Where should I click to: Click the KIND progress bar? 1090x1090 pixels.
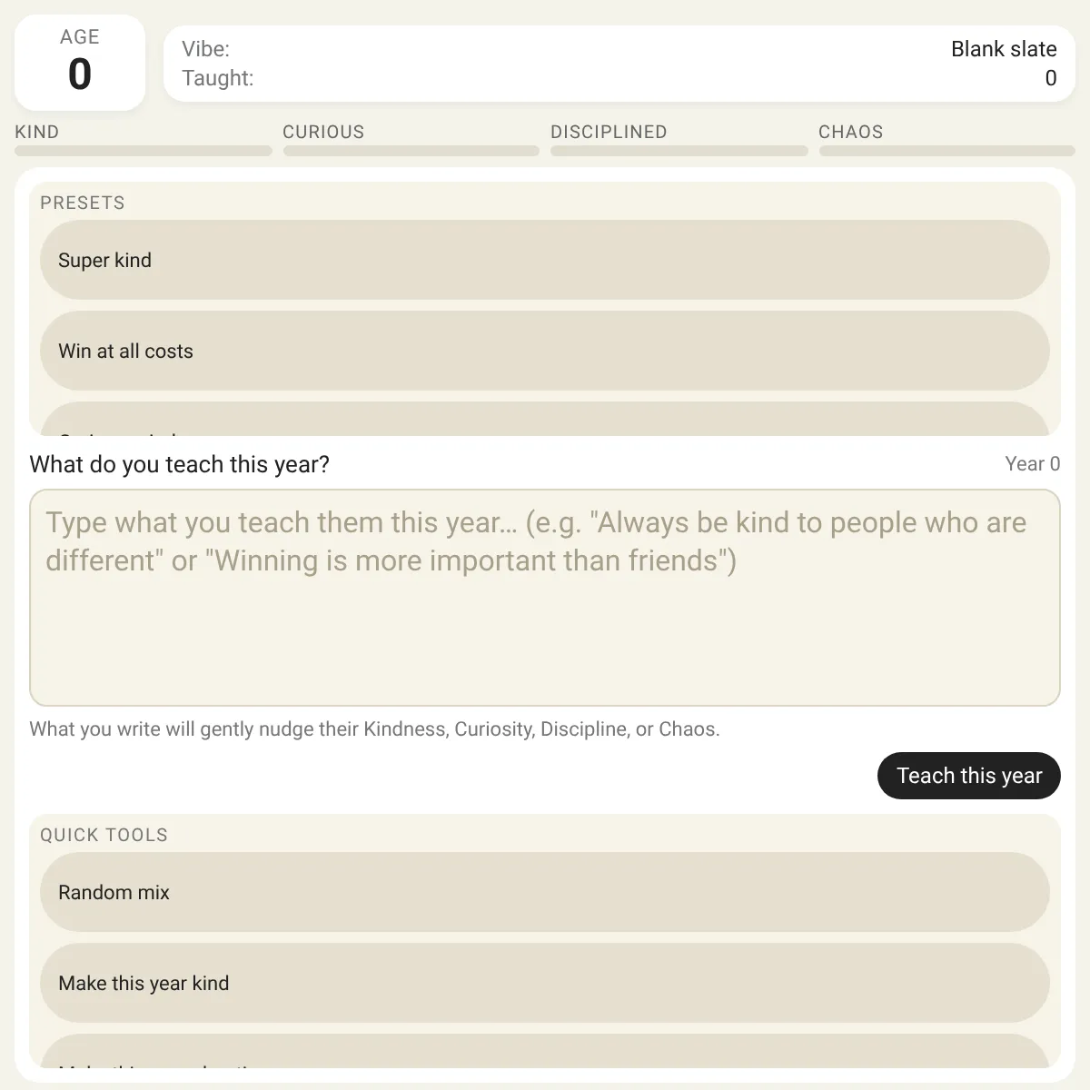pyautogui.click(x=144, y=151)
